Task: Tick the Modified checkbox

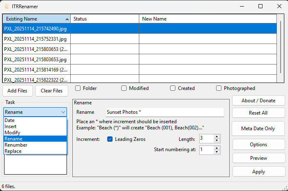Action: click(124, 88)
